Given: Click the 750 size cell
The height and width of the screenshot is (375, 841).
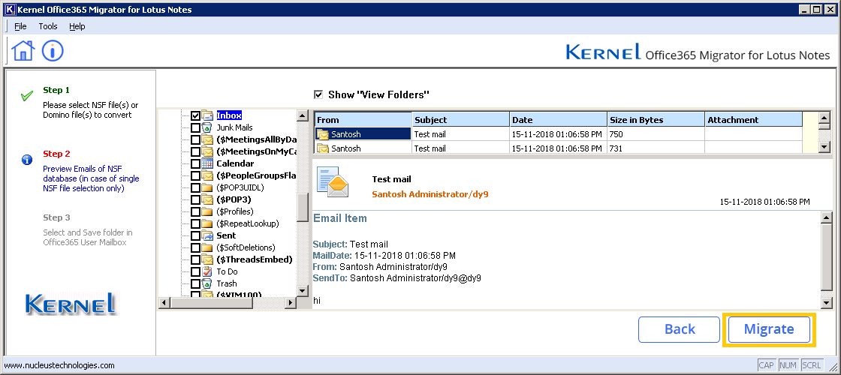Looking at the screenshot, I should pos(656,134).
